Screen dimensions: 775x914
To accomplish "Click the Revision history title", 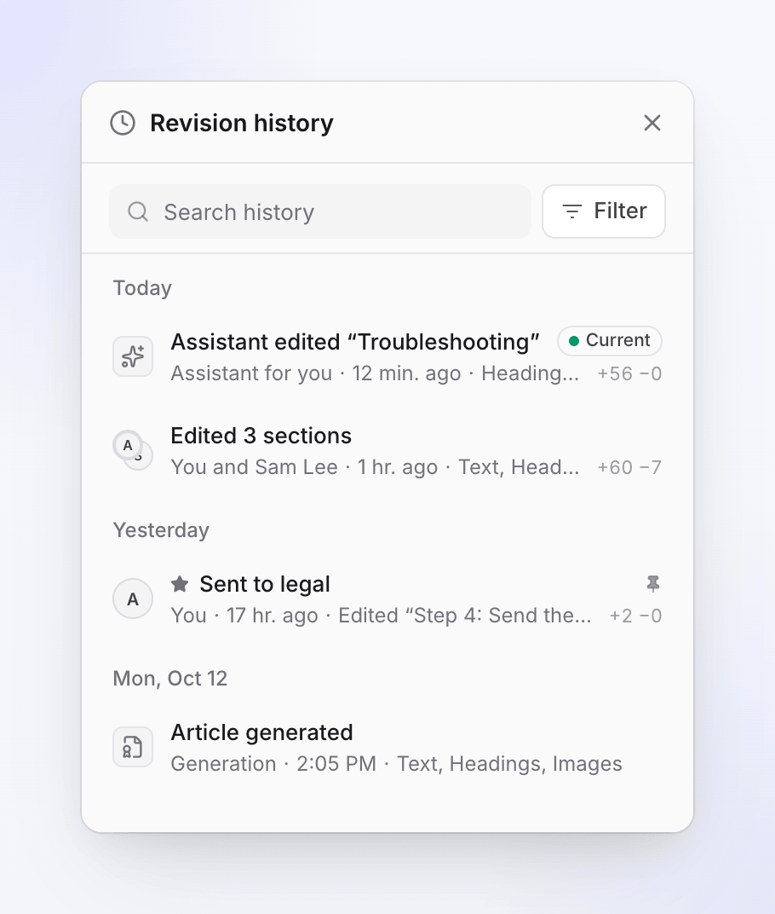I will coord(242,123).
